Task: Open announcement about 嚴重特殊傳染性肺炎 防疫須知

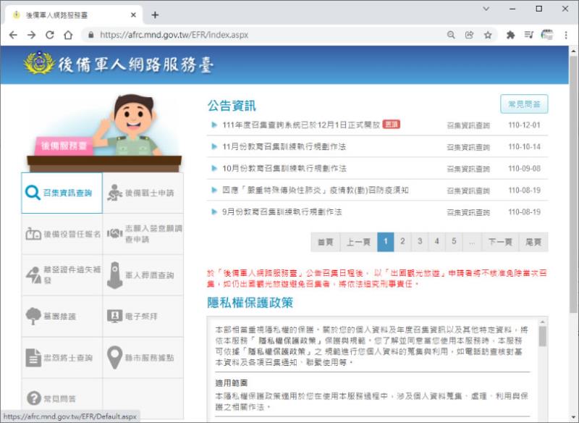Action: pos(316,190)
